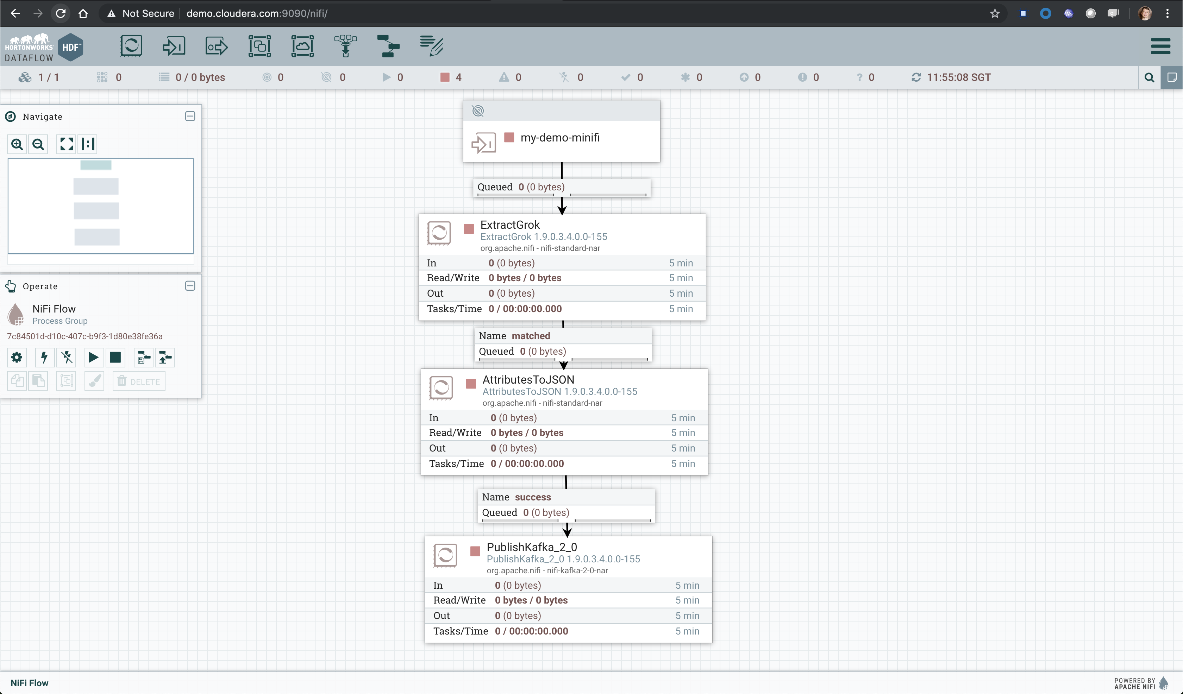
Task: Click the Funnel toolbar icon
Action: [345, 46]
